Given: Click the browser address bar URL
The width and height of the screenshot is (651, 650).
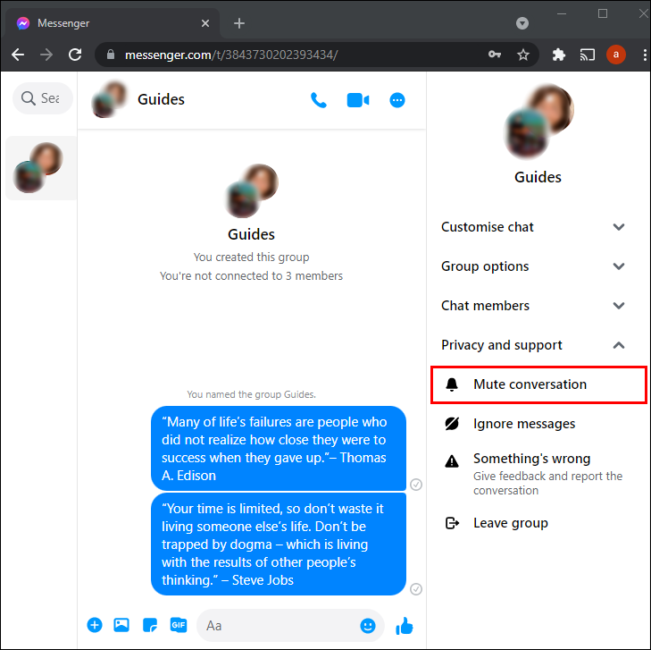Looking at the screenshot, I should pos(231,55).
